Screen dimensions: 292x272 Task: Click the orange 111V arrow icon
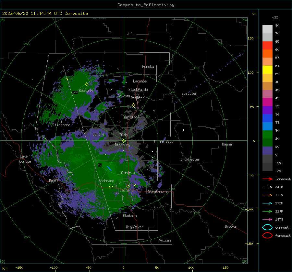(267, 195)
